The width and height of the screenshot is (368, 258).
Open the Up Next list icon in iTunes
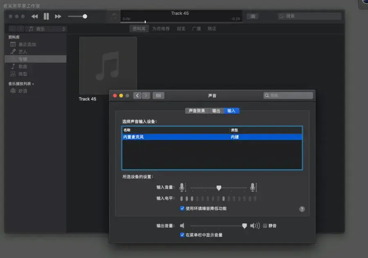pyautogui.click(x=252, y=16)
